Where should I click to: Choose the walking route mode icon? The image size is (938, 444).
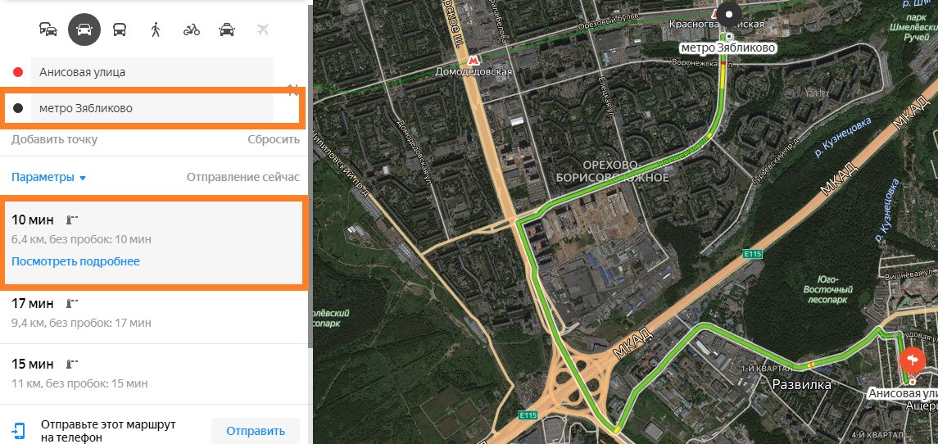[156, 29]
